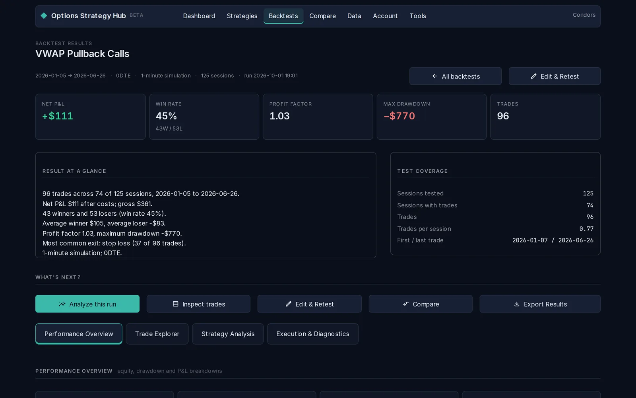Viewport: 636px width, 398px height.
Task: Open the Account nav item
Action: point(385,16)
